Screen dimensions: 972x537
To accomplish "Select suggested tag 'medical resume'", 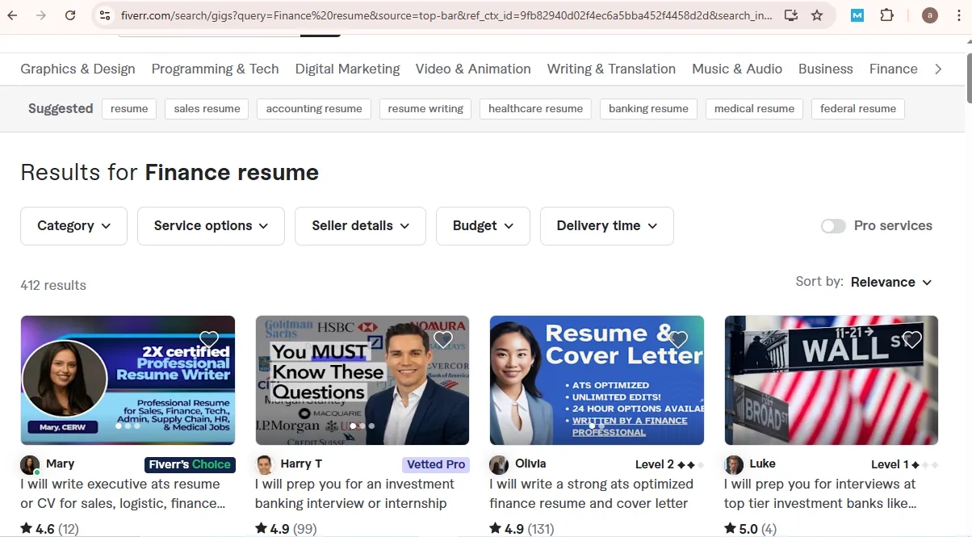I will tap(754, 109).
